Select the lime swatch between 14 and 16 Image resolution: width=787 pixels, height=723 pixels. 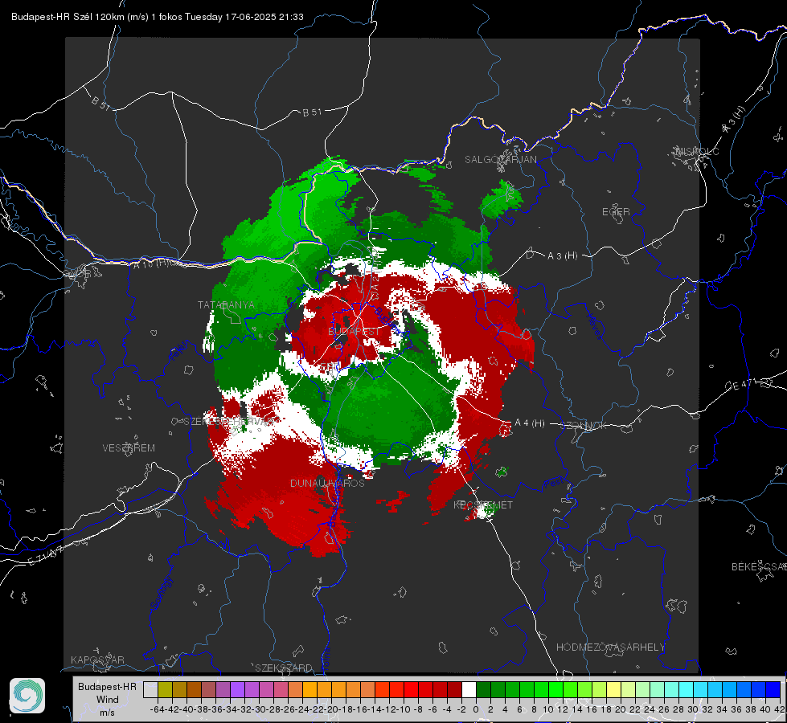(x=584, y=689)
